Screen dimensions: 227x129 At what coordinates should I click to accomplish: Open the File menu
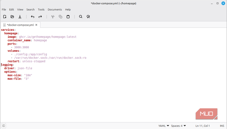pos(4,9)
